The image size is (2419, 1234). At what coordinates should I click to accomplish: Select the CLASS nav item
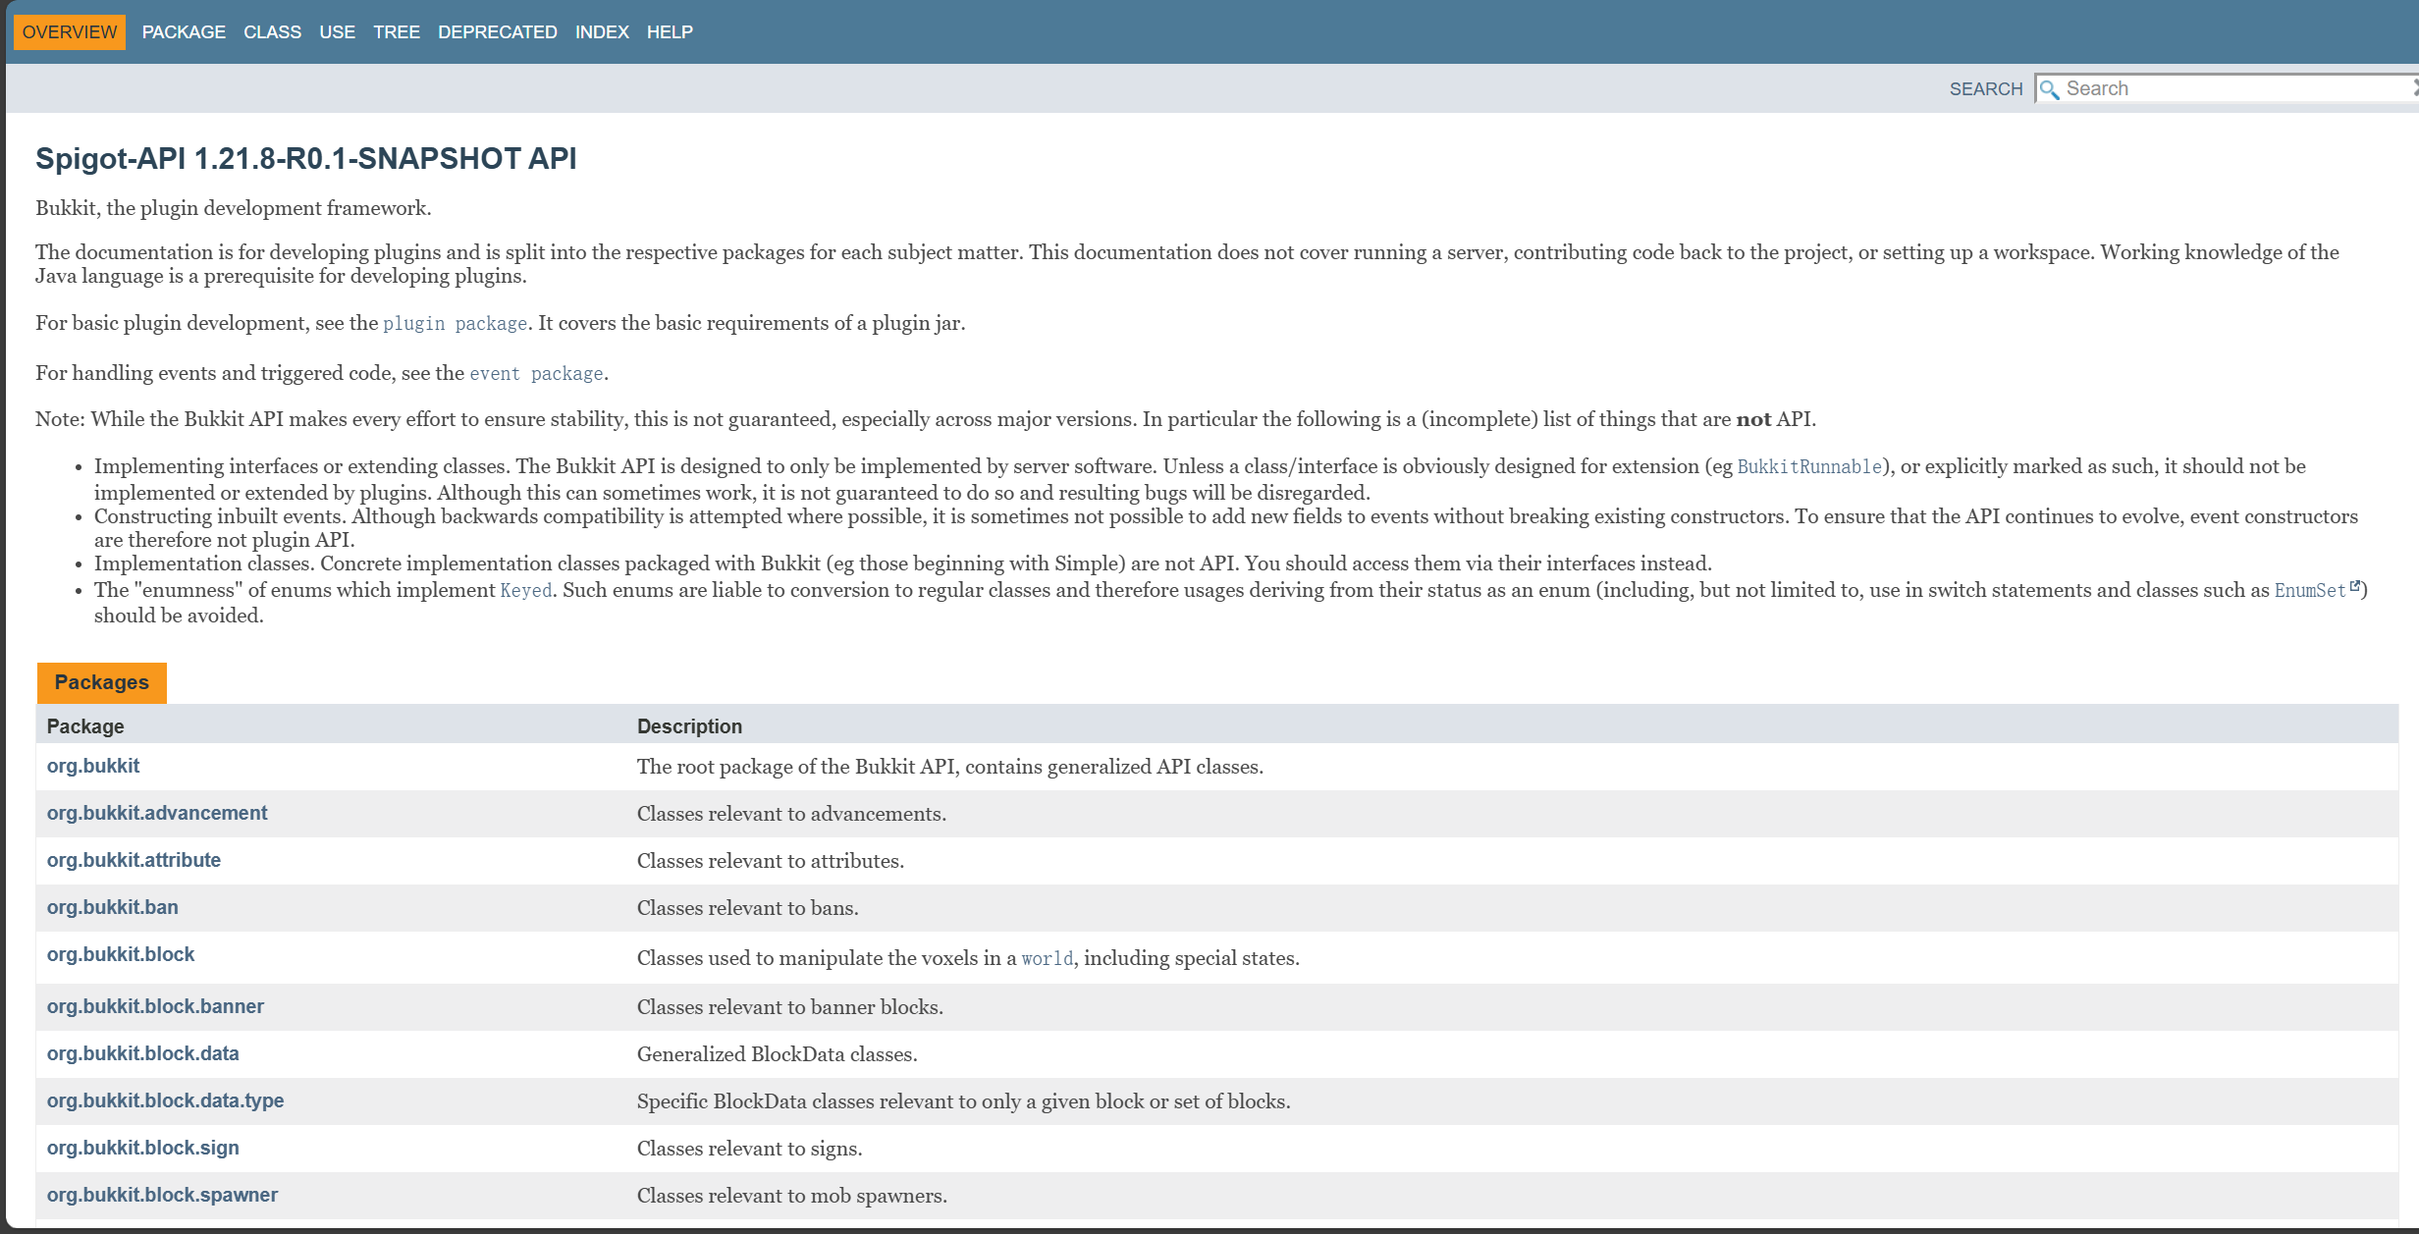[x=272, y=32]
